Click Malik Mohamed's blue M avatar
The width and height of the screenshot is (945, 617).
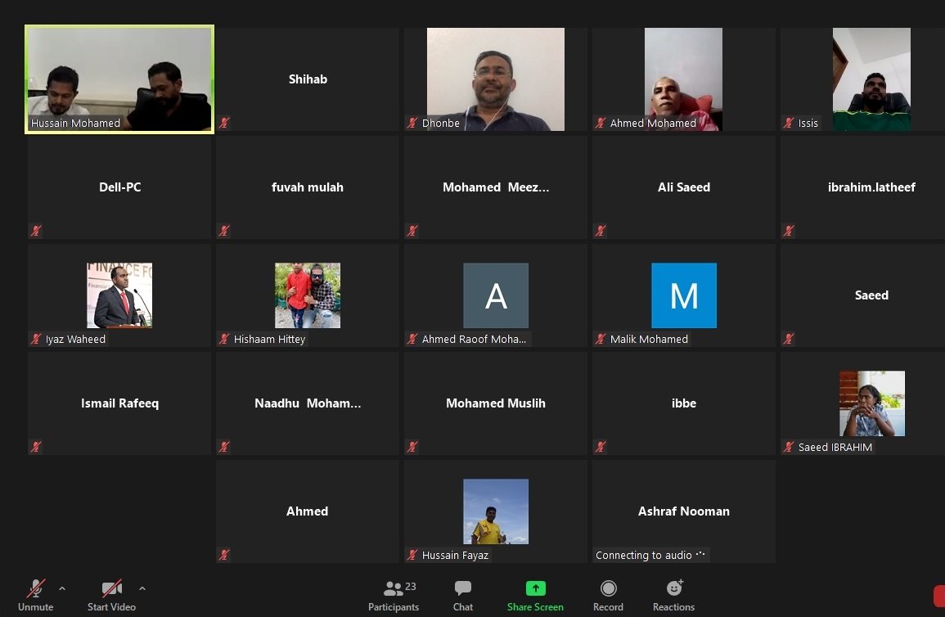pos(683,295)
